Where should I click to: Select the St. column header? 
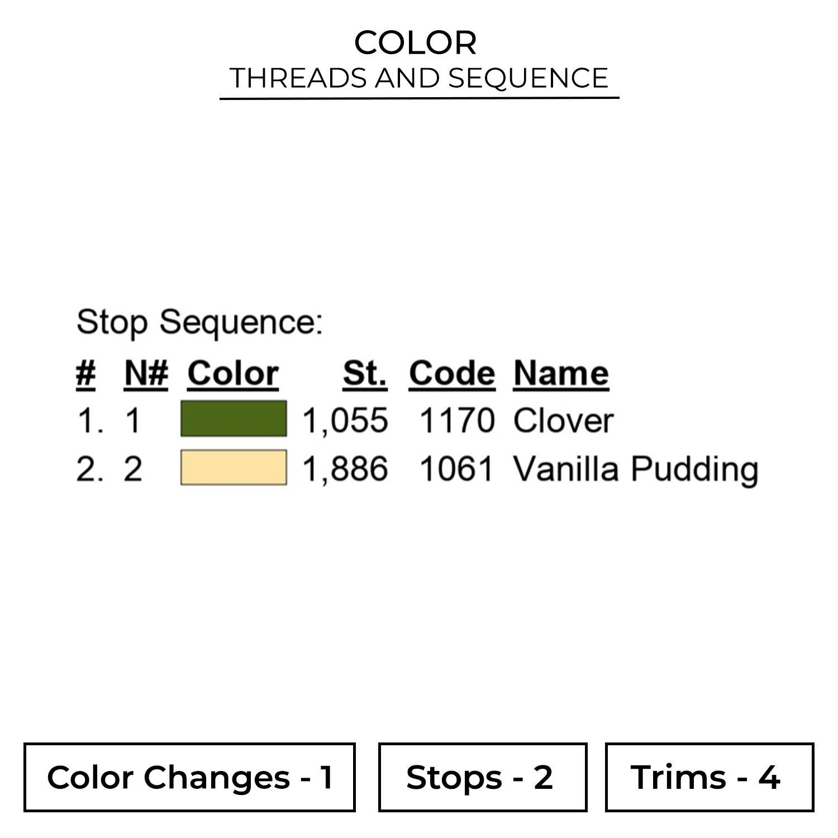click(364, 373)
